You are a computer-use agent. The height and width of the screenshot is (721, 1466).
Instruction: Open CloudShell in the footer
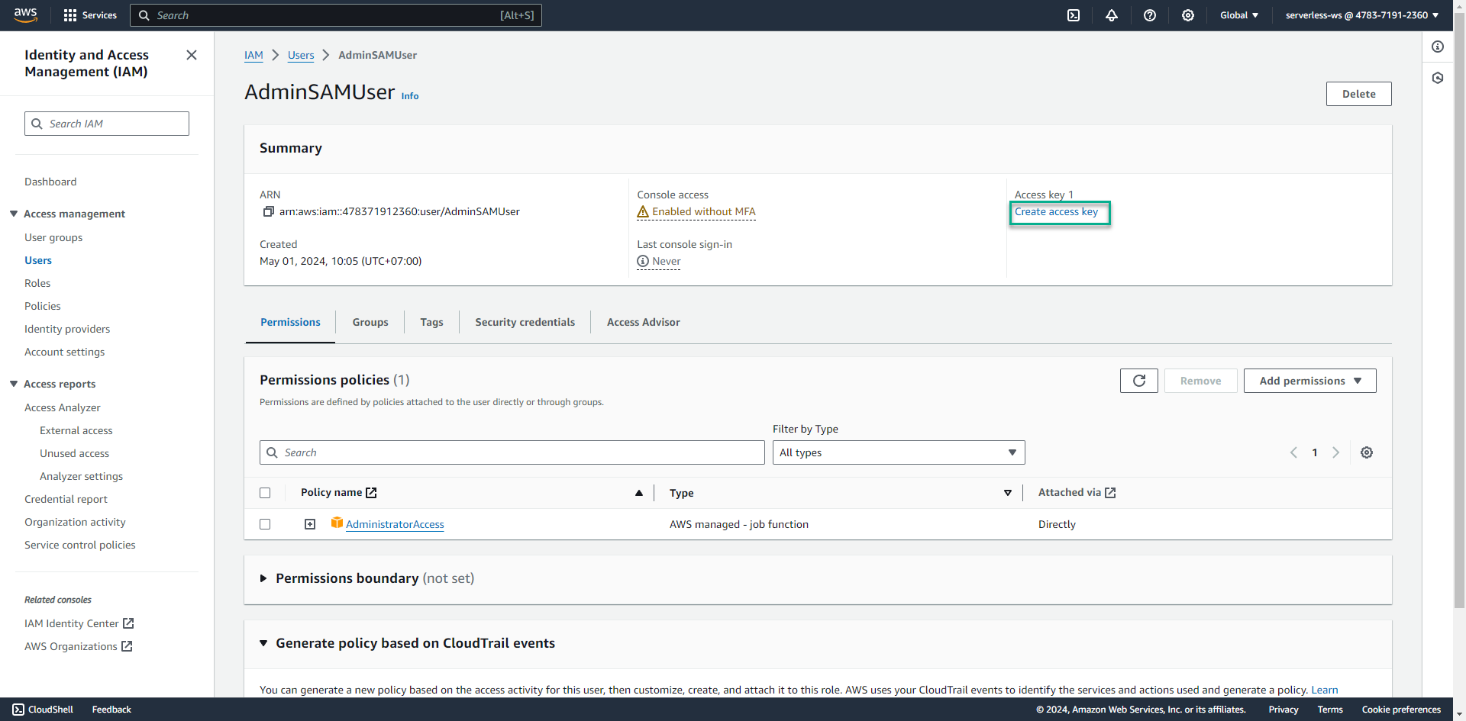43,710
